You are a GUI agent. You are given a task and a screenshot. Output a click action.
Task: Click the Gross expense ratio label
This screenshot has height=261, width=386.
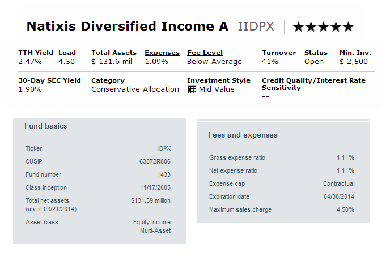[x=237, y=158]
